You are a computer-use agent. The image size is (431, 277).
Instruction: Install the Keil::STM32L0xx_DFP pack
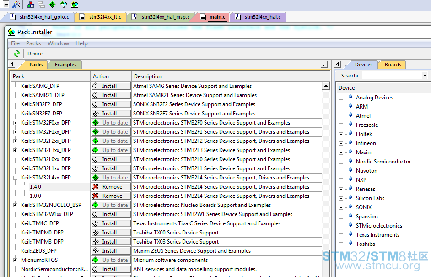[111, 159]
